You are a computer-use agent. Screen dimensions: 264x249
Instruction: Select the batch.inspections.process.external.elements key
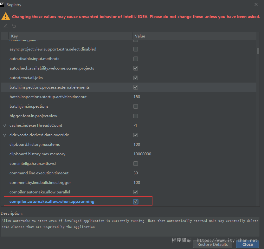click(49, 87)
